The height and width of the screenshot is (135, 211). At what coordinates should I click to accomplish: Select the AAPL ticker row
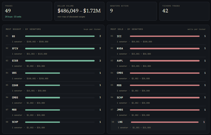[158, 63]
